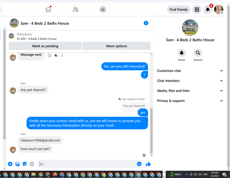Open the blue plus more actions icon

[10, 164]
